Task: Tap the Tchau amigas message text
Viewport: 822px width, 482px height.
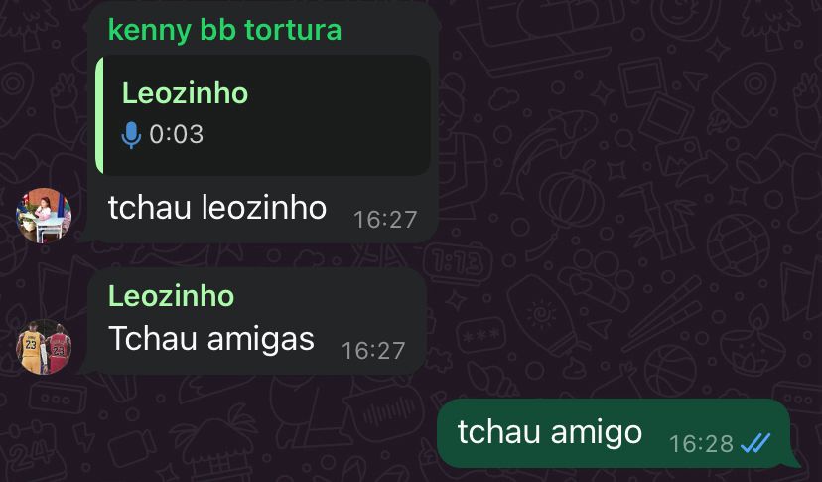Action: pos(211,338)
